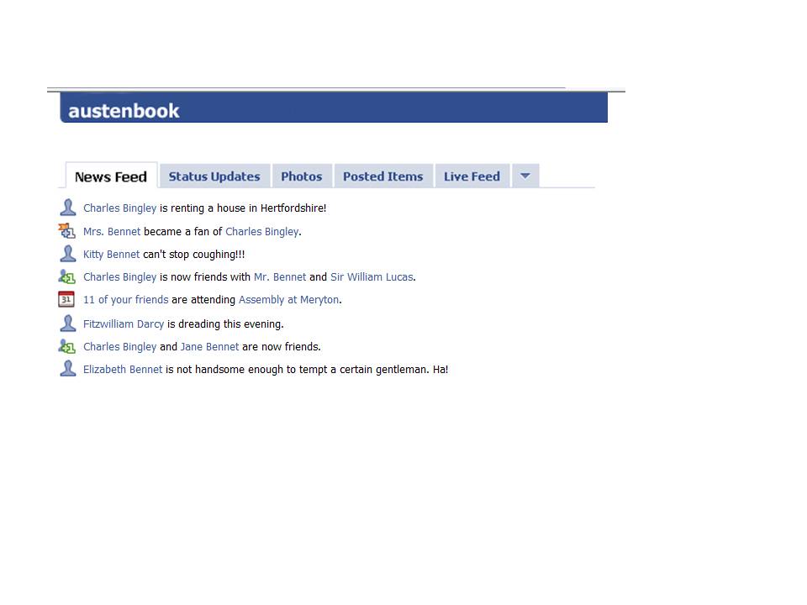Click the text 'is dreading this evening.'
The width and height of the screenshot is (807, 605).
click(x=225, y=324)
